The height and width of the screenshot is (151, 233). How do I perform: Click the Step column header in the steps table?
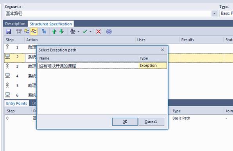point(14,40)
